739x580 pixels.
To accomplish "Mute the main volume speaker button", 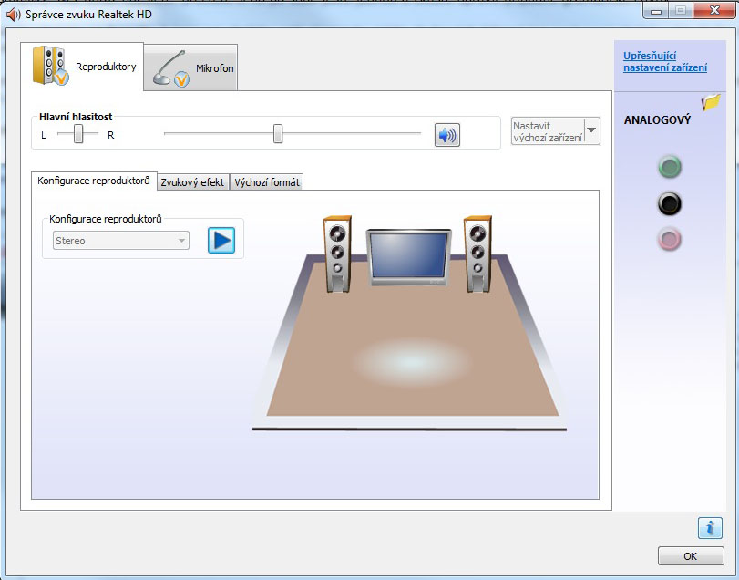I will click(x=446, y=135).
